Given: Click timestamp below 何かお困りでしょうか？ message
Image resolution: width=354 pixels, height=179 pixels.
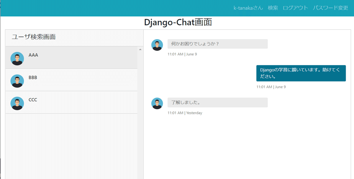Looking at the screenshot, I should point(182,54).
